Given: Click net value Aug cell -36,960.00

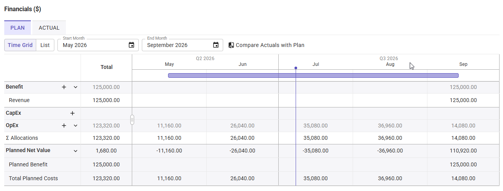Looking at the screenshot, I should [390, 151].
